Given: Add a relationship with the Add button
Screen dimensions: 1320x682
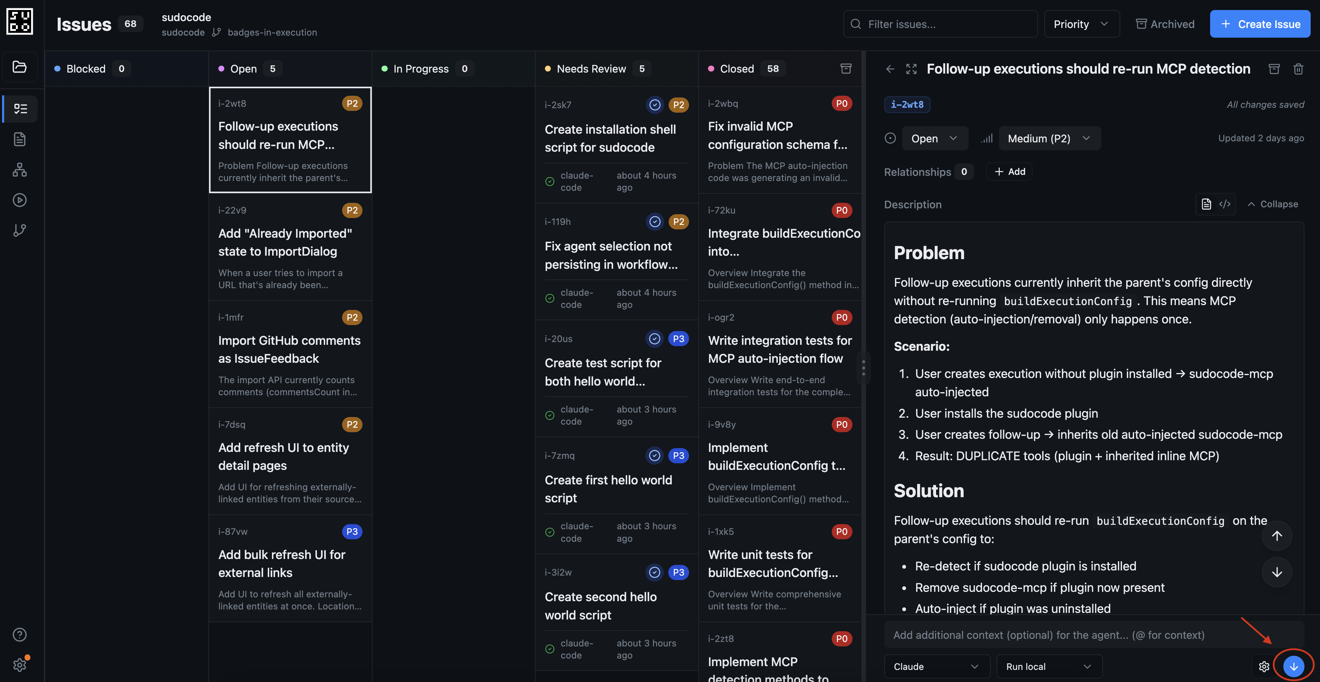Looking at the screenshot, I should click(1009, 172).
